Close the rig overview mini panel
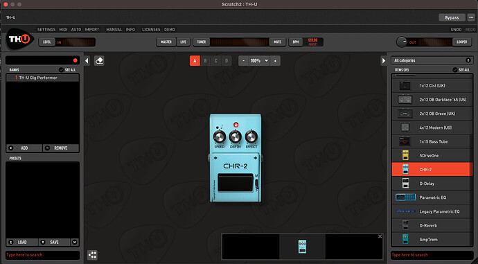This screenshot has width=478, height=264. 380,236
